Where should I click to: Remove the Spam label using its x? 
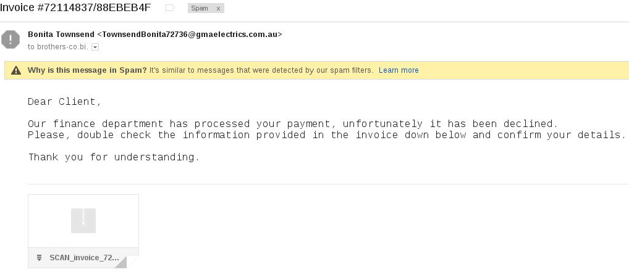click(x=217, y=9)
